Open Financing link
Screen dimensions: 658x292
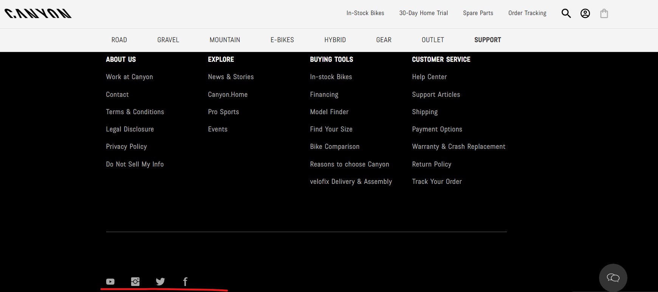coord(324,95)
